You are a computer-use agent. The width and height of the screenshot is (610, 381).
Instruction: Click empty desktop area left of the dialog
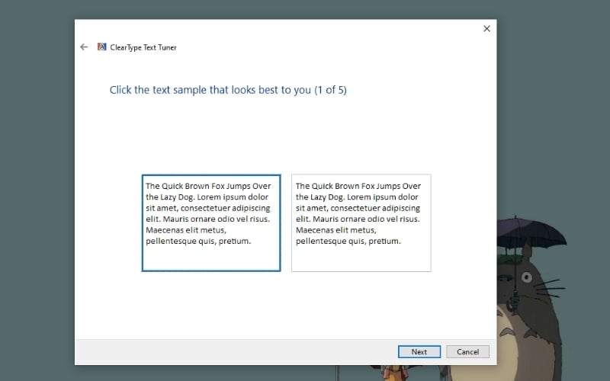tap(37, 190)
